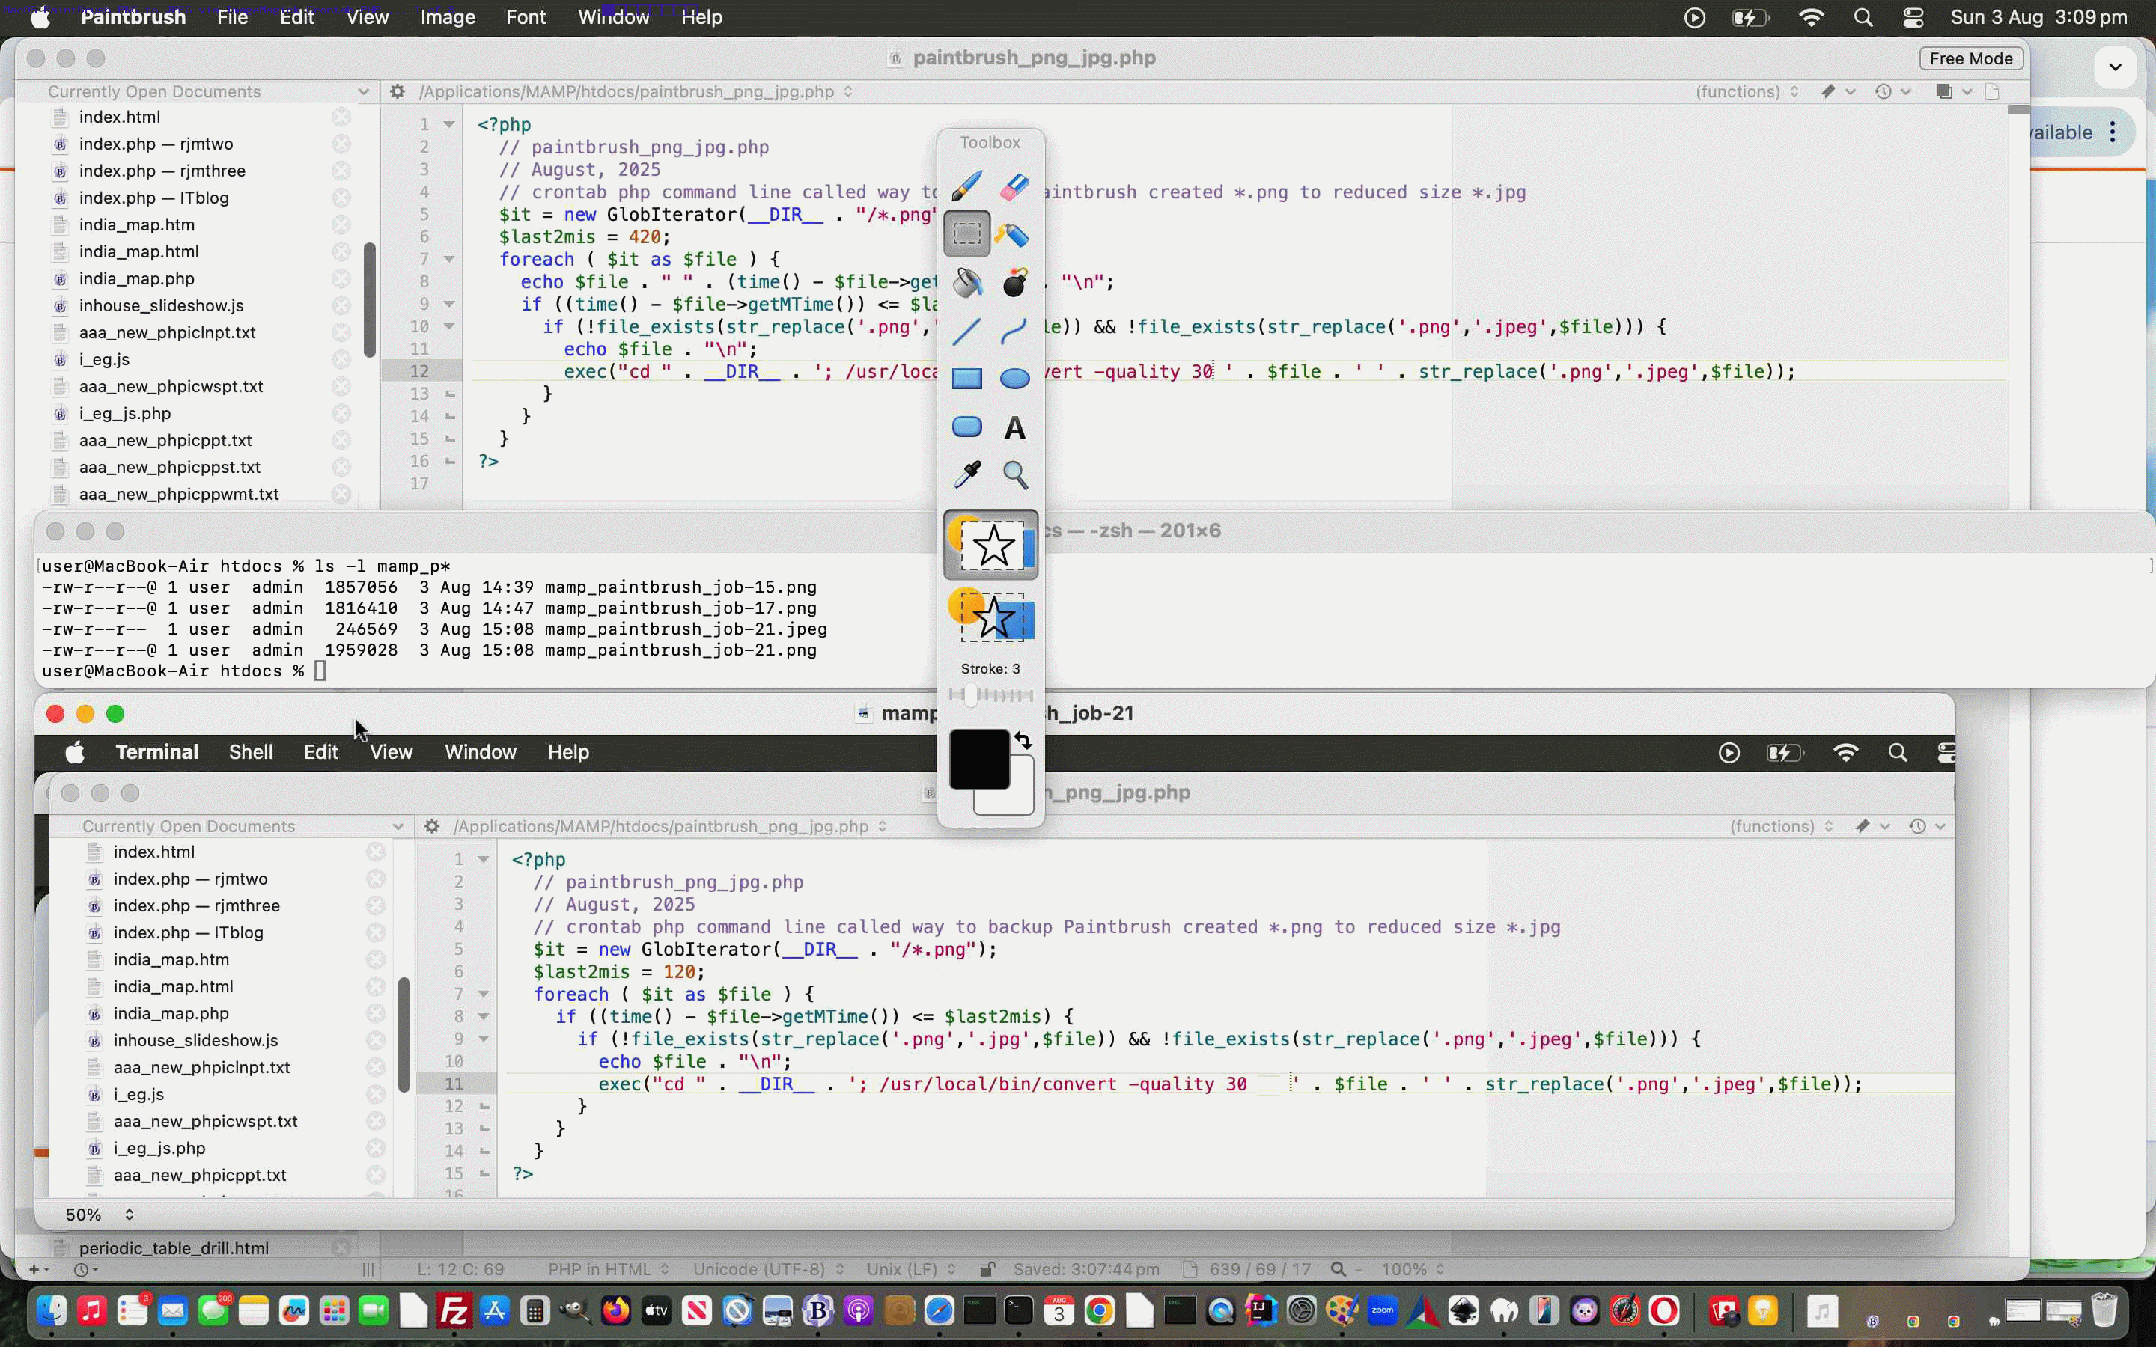Toggle the lock icon in the status bar
This screenshot has height=1347, width=2156.
[987, 1268]
